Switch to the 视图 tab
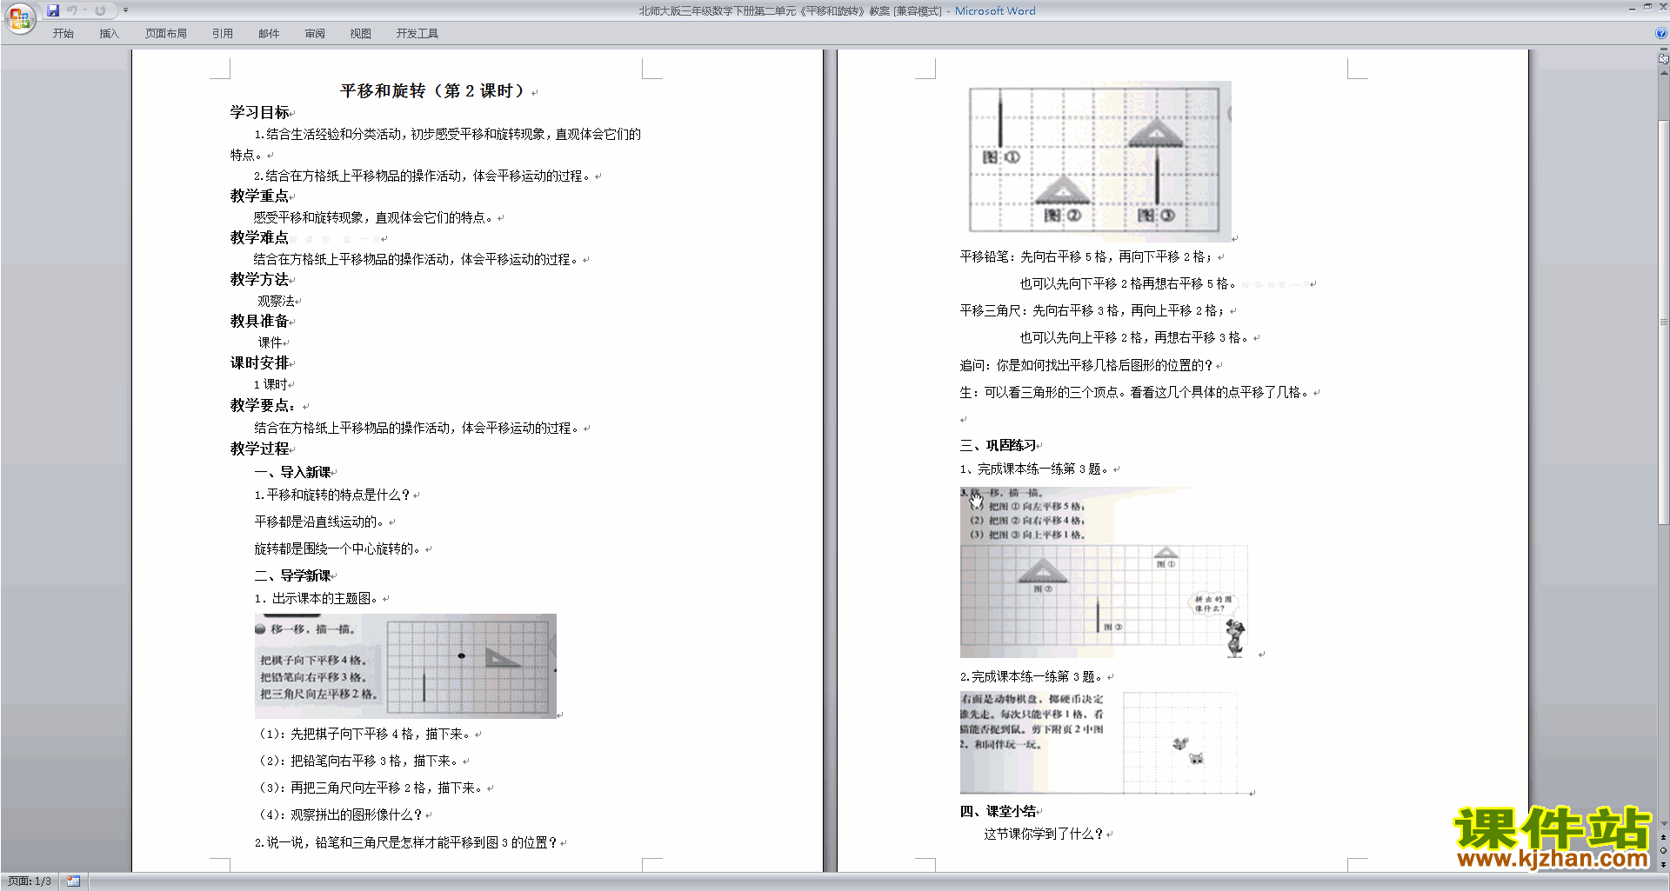 click(x=360, y=34)
